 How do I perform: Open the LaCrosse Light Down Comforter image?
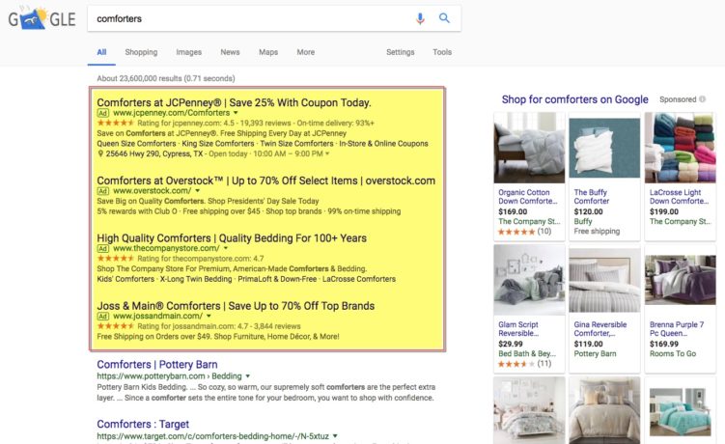[x=681, y=148]
